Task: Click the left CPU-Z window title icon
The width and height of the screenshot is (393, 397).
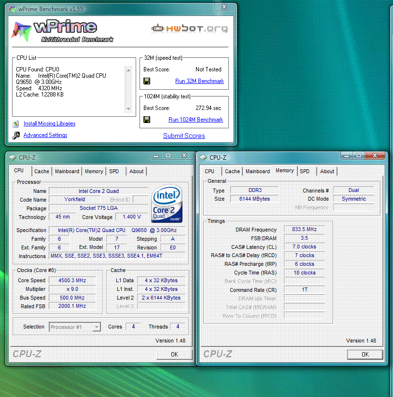Action: click(x=13, y=157)
